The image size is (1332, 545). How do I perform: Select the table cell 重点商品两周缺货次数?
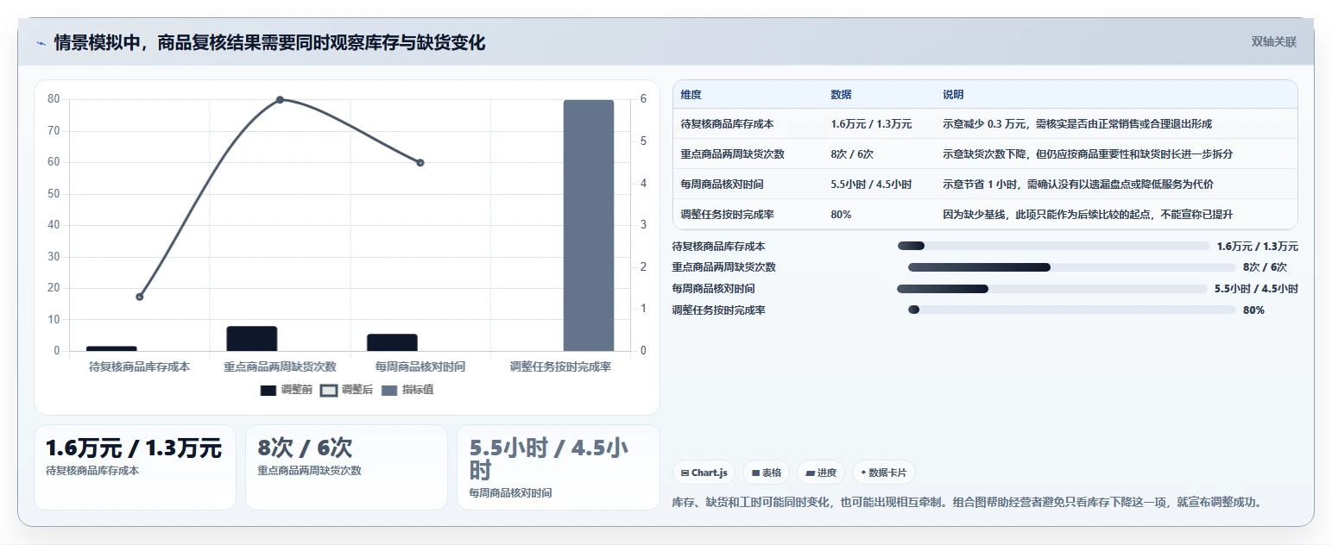(732, 154)
